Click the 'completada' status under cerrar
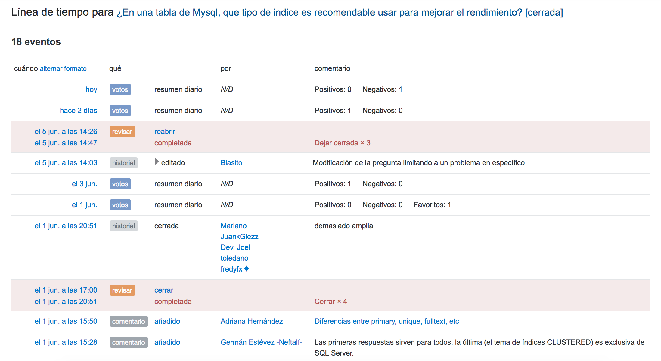661x361 pixels. click(x=173, y=302)
